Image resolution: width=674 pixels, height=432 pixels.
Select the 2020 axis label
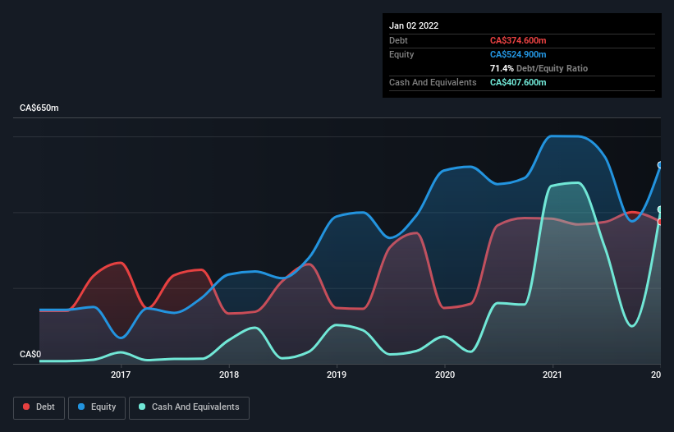(445, 375)
